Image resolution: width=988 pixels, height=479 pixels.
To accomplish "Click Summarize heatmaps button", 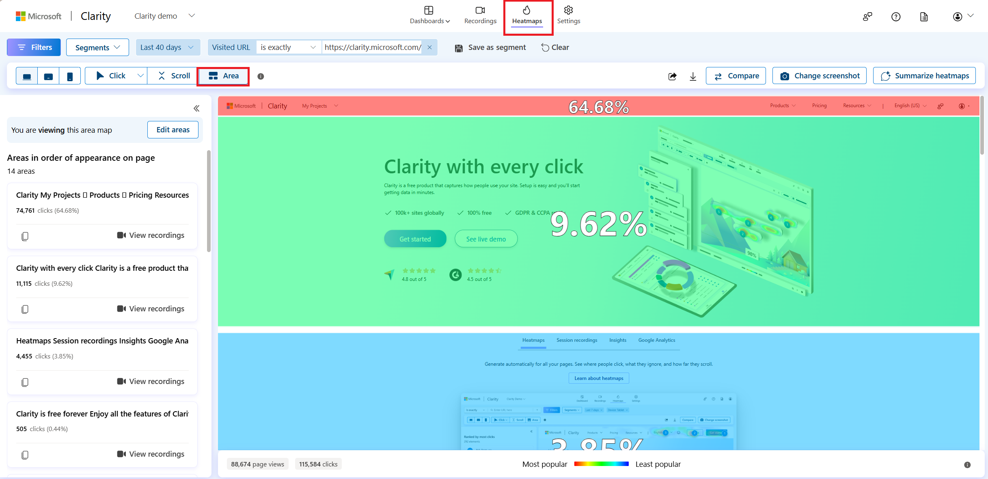I will tap(924, 76).
